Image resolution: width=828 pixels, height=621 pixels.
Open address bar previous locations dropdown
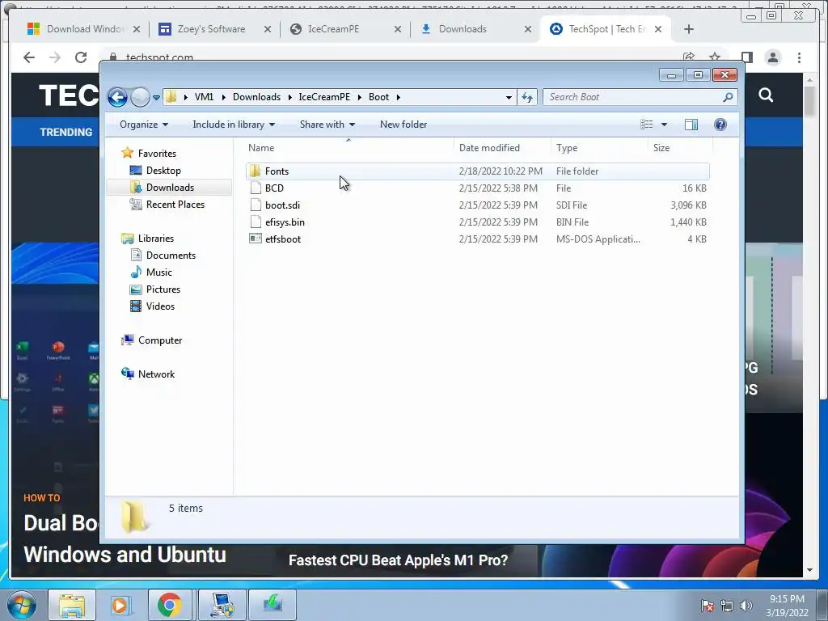[x=509, y=97]
